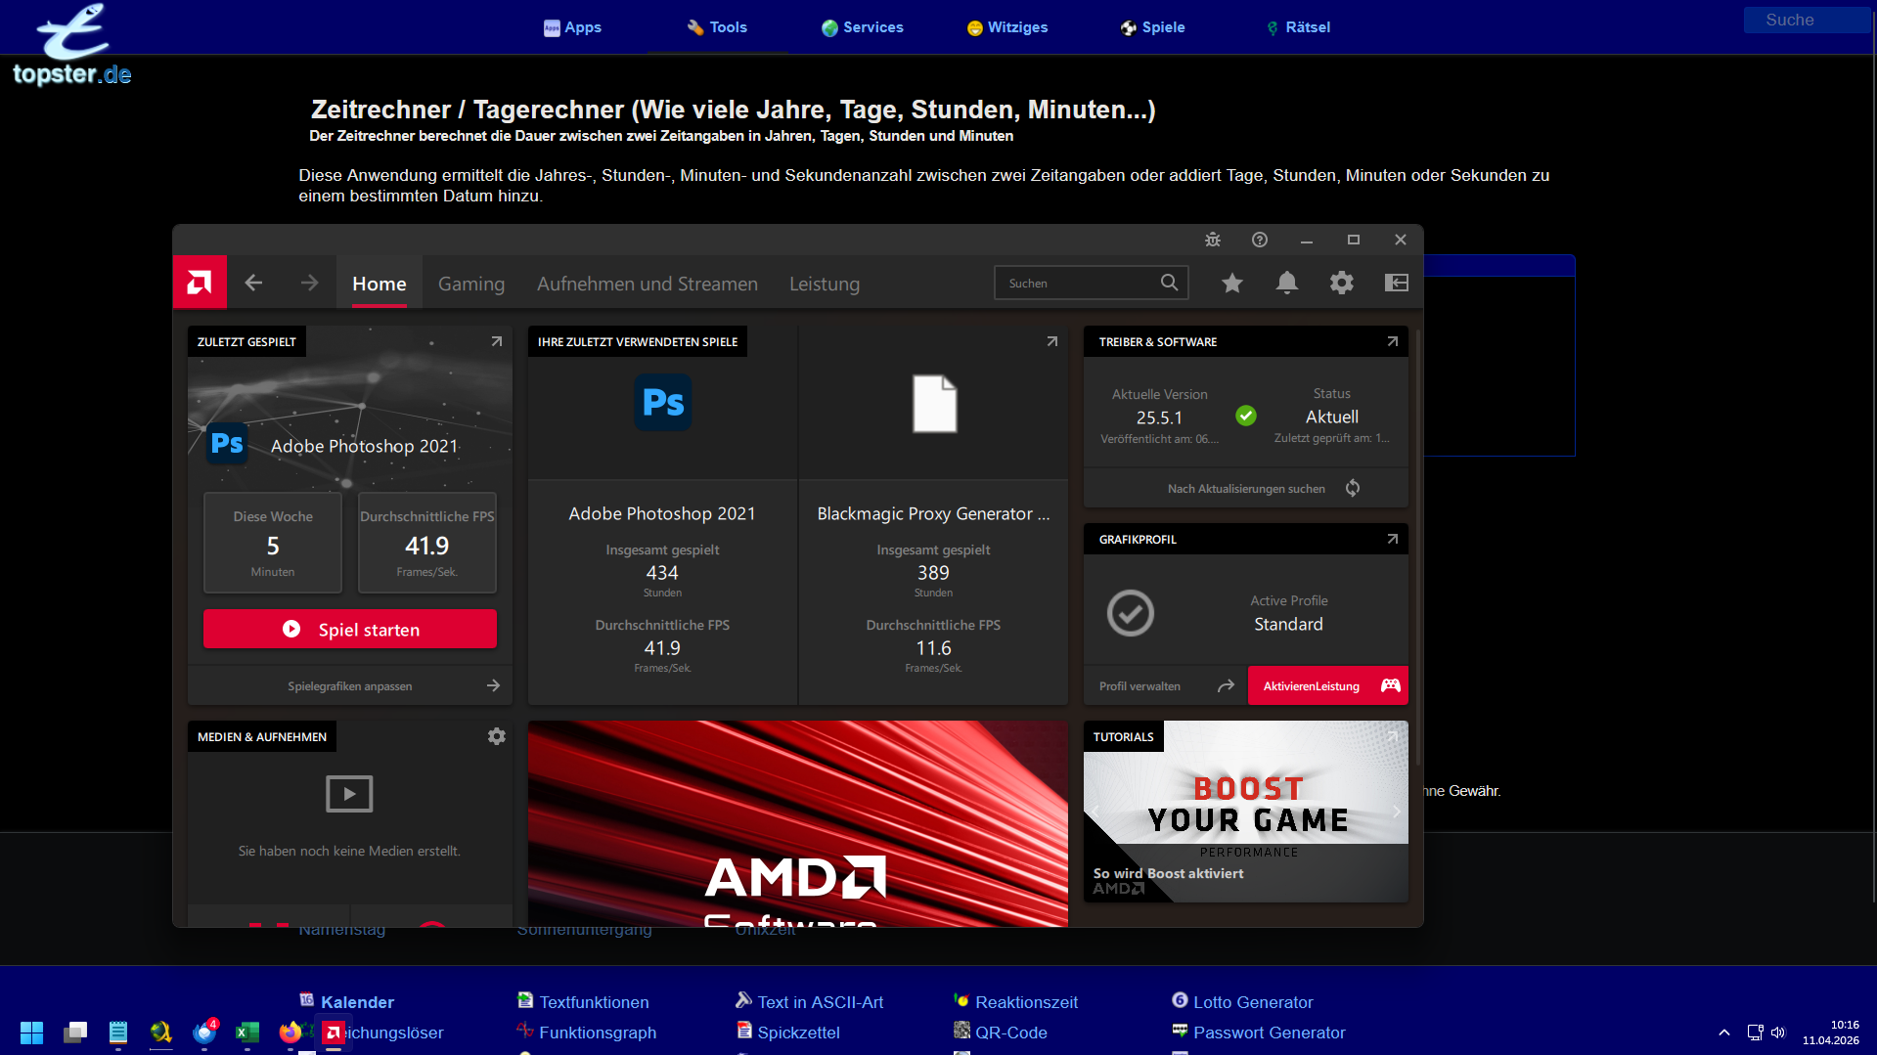Click the magnifier icon in the Suchen box
The width and height of the screenshot is (1877, 1055).
pyautogui.click(x=1169, y=283)
